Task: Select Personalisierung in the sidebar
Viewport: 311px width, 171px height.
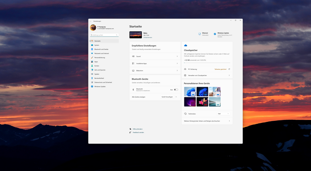Action: point(100,57)
